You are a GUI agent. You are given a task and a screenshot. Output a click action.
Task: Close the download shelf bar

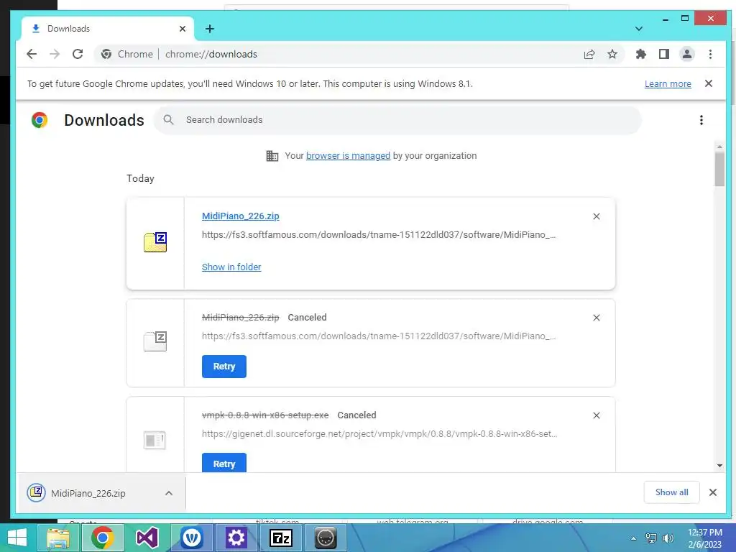(712, 492)
